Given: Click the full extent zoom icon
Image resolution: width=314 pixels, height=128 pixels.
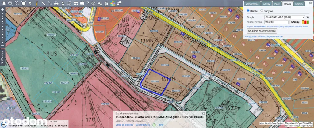Looking at the screenshot, I should point(23,3).
